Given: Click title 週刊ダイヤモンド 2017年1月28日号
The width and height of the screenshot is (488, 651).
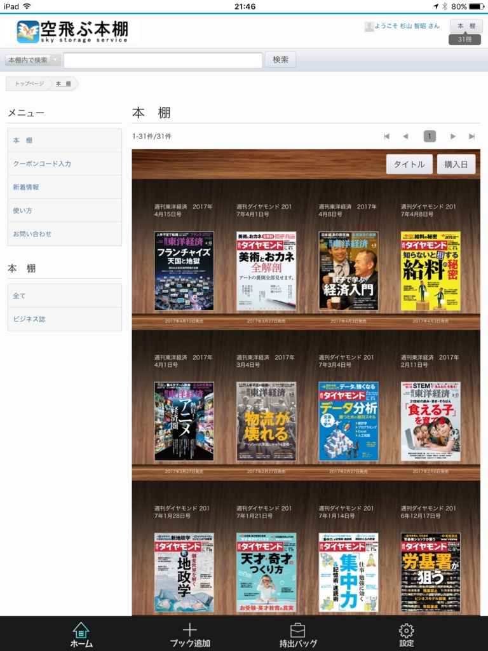Looking at the screenshot, I should 182,512.
